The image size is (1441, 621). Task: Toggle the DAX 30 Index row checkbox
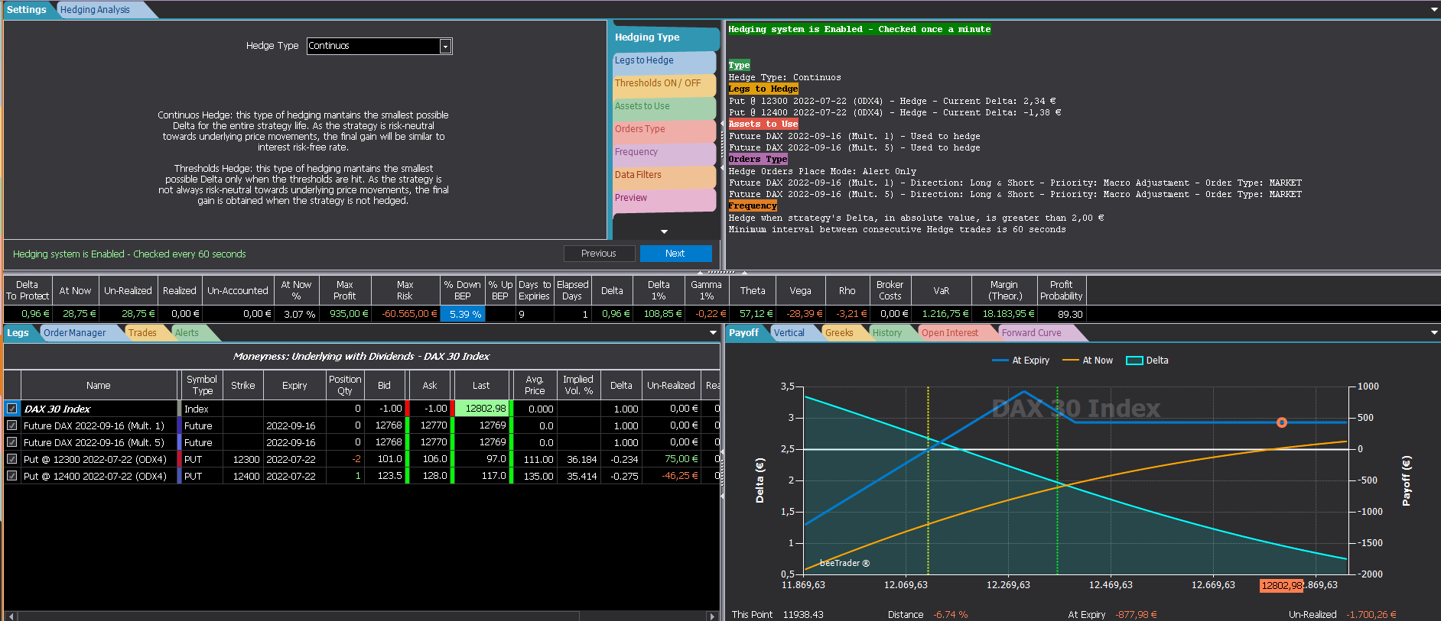pyautogui.click(x=12, y=409)
